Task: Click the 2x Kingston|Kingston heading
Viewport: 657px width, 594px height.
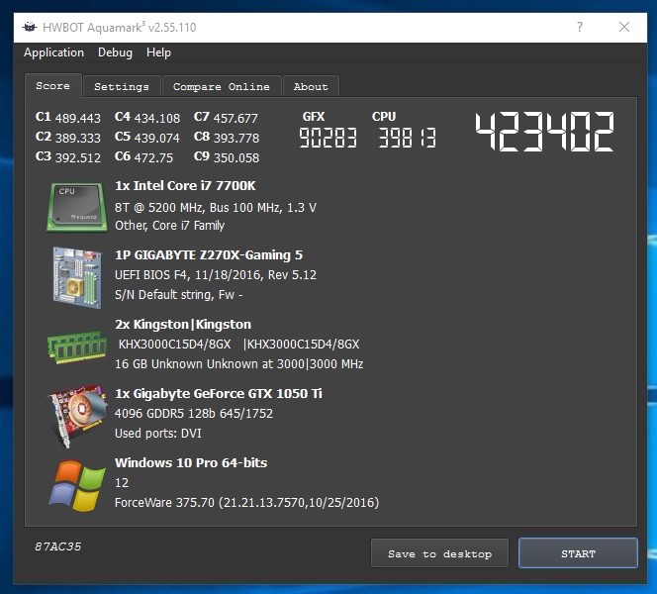Action: coord(183,325)
